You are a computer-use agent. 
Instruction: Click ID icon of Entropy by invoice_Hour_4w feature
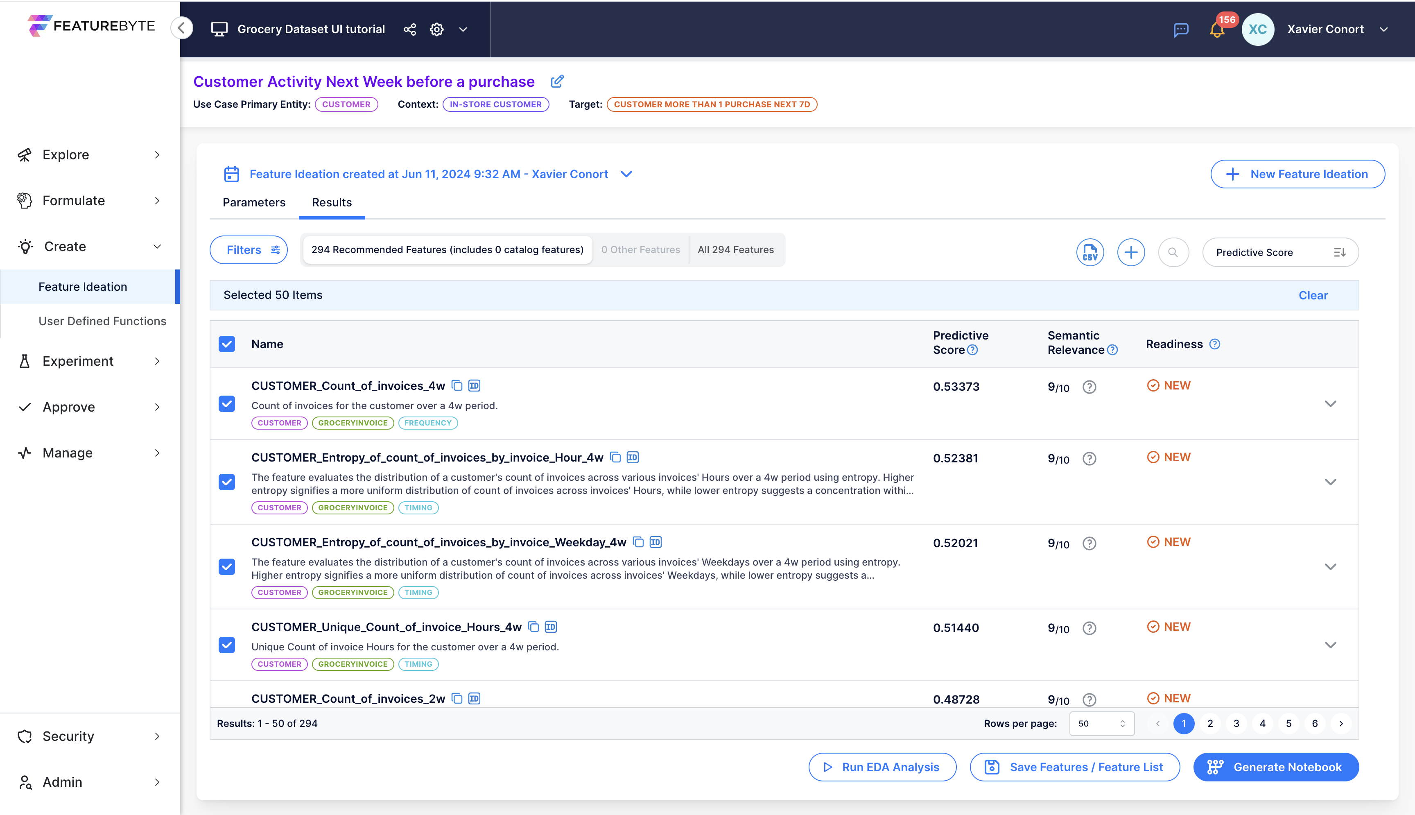(632, 457)
